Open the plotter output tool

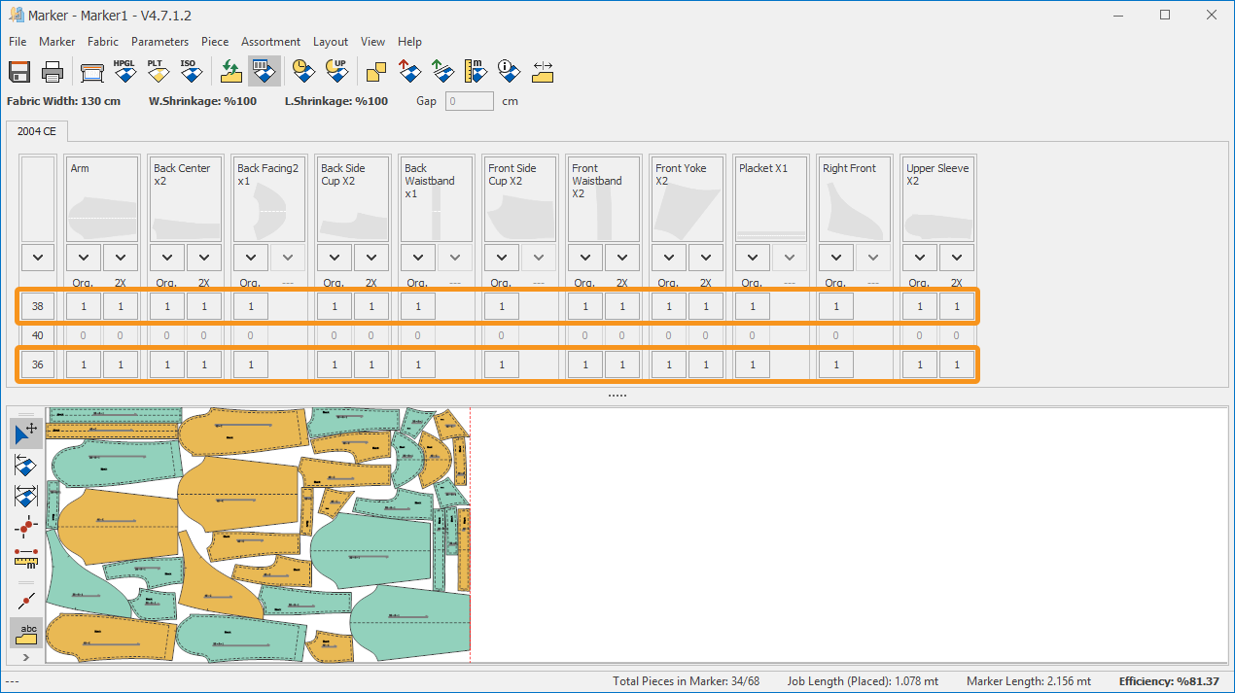pyautogui.click(x=92, y=72)
